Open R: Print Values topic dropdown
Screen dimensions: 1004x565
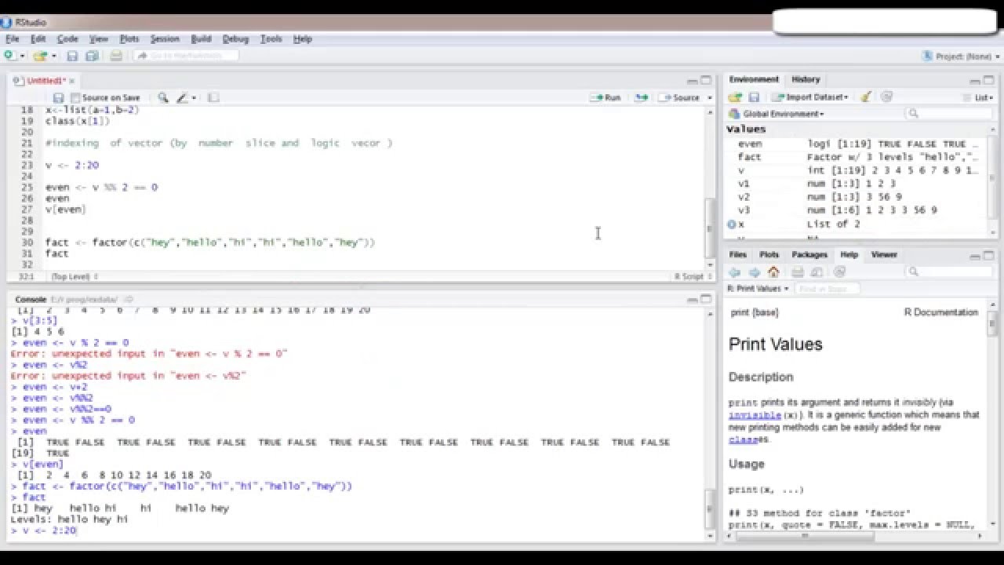click(x=758, y=289)
